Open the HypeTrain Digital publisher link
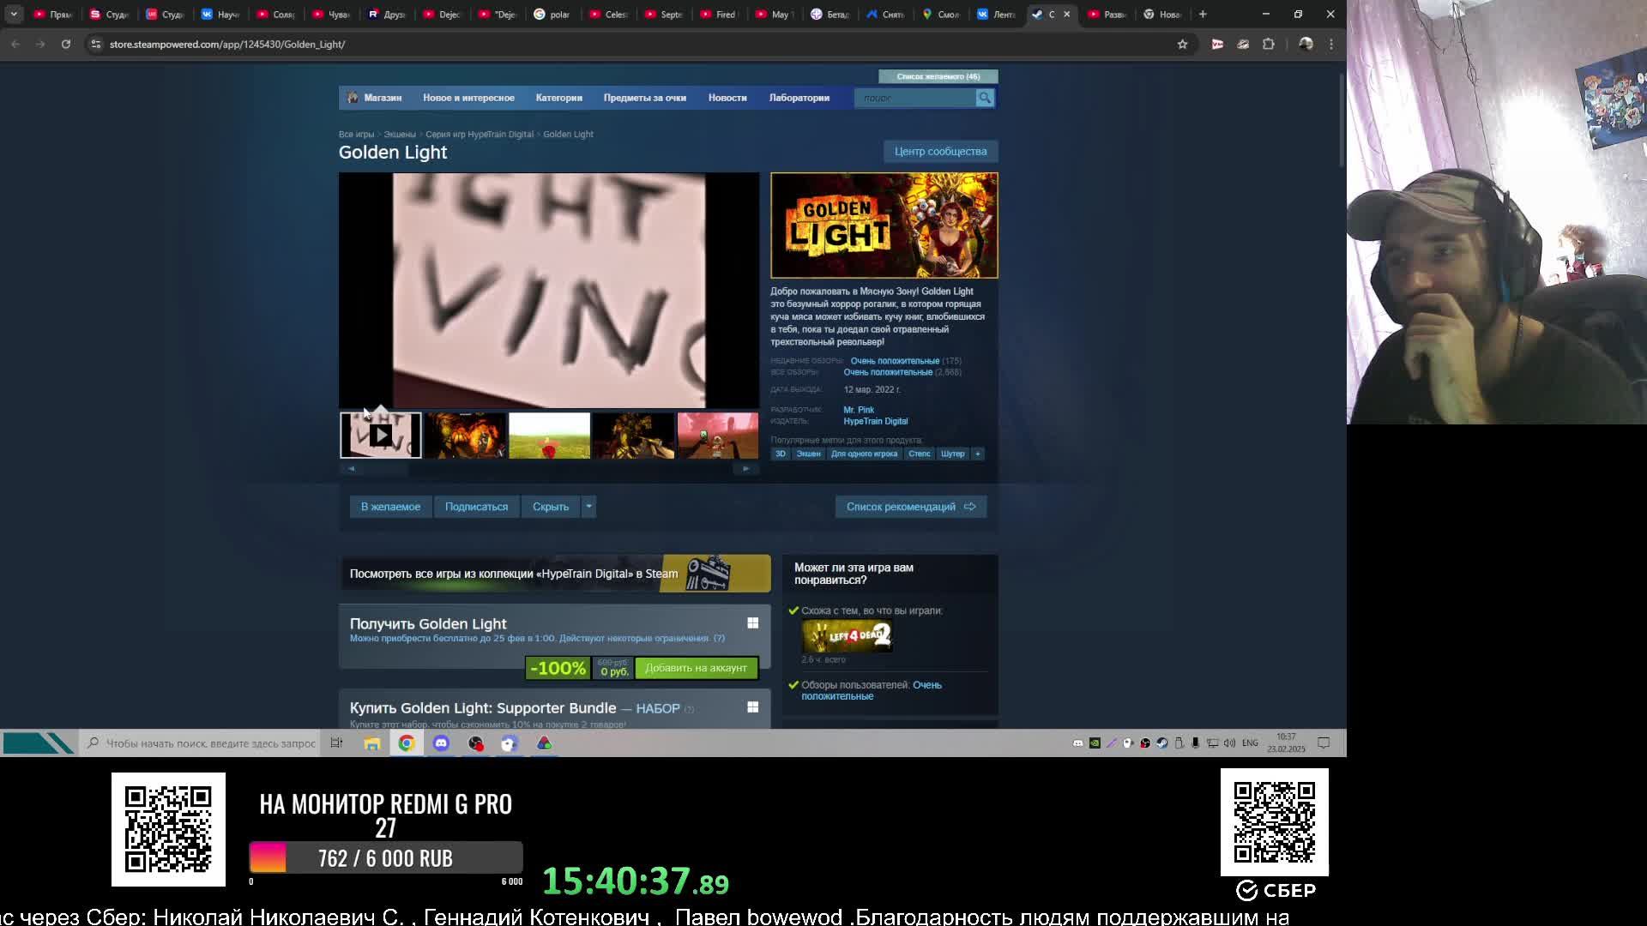1647x926 pixels. tap(875, 421)
